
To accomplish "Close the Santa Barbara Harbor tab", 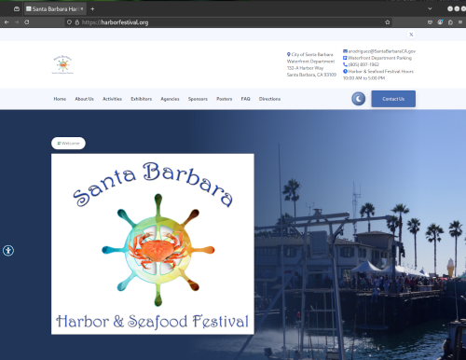I will [82, 9].
